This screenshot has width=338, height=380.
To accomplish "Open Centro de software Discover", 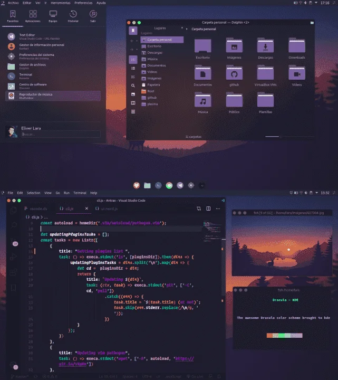I will 53,86.
